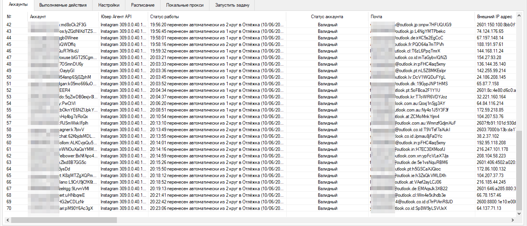Screen dimensions: 527x226
Task: Click the vertical scrollbar down arrow
Action: click(x=520, y=214)
